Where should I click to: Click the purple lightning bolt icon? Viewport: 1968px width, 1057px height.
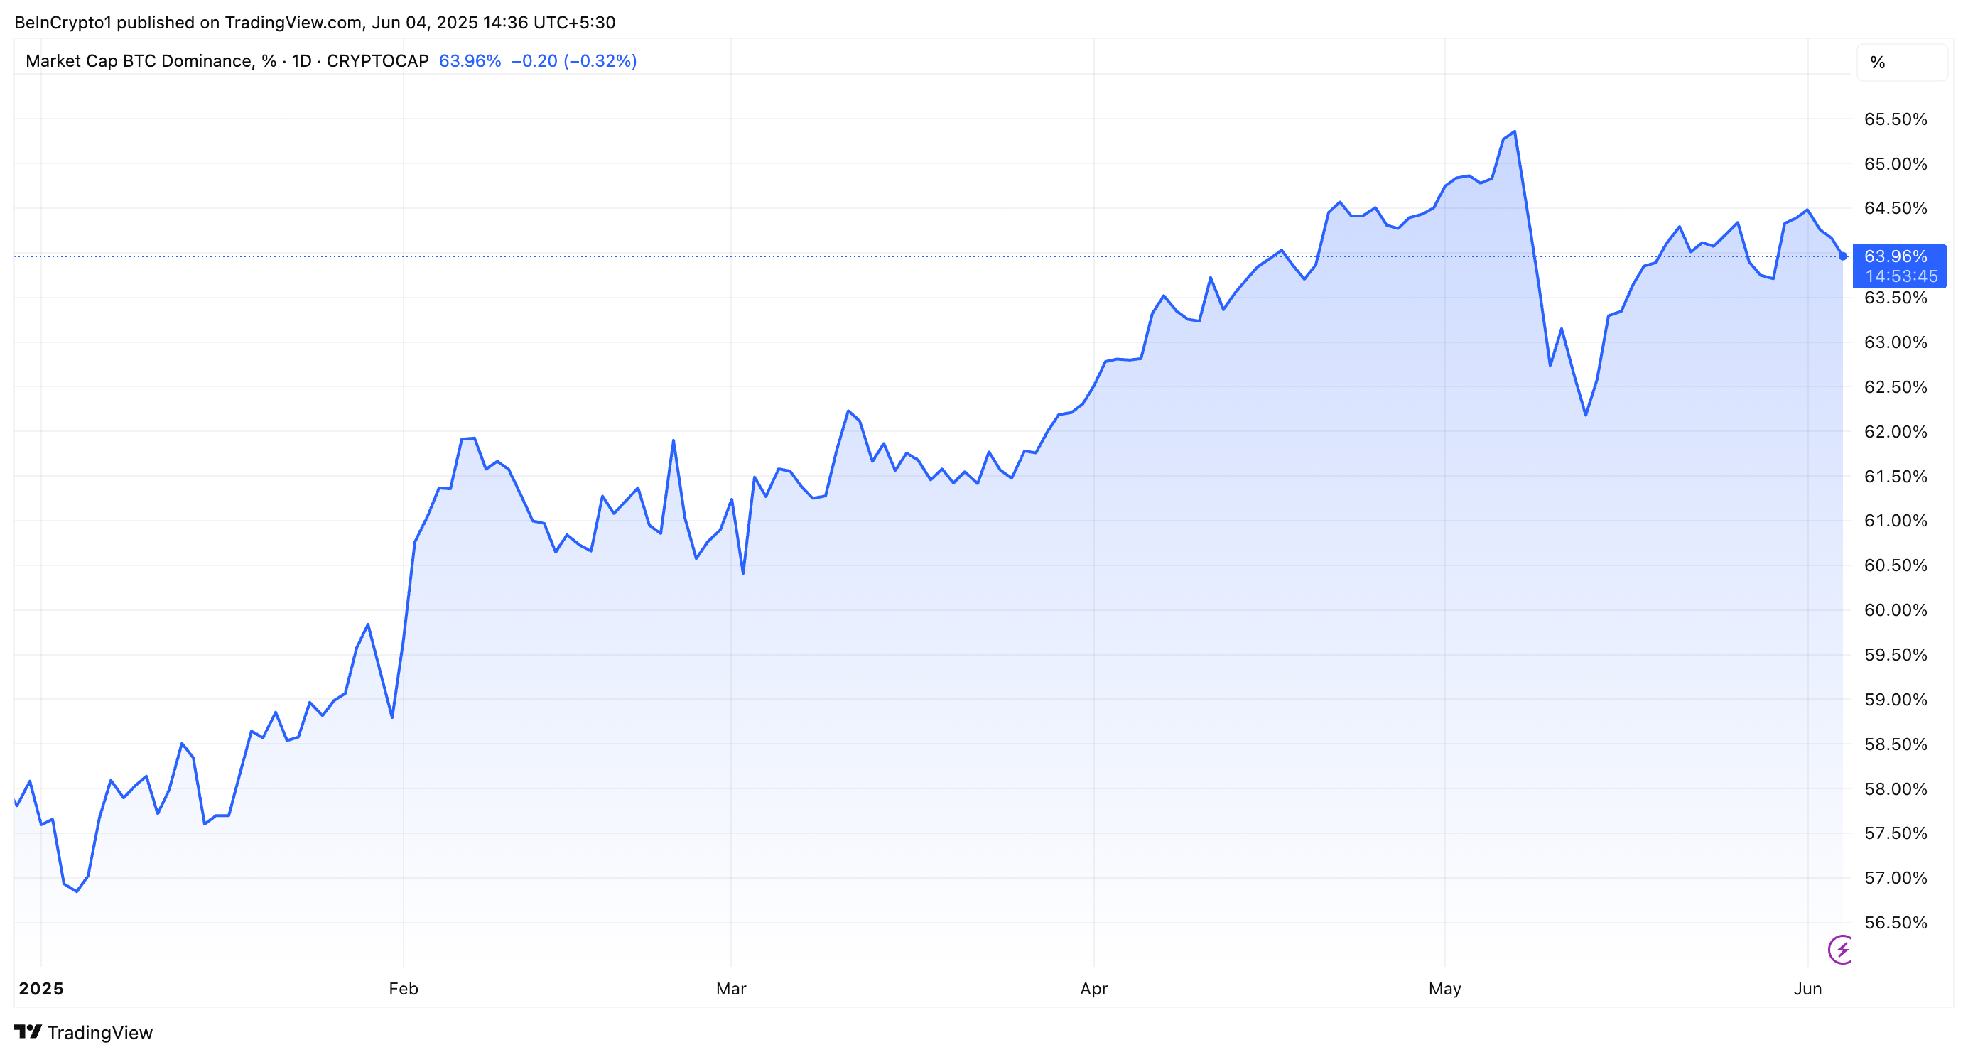[x=1842, y=949]
